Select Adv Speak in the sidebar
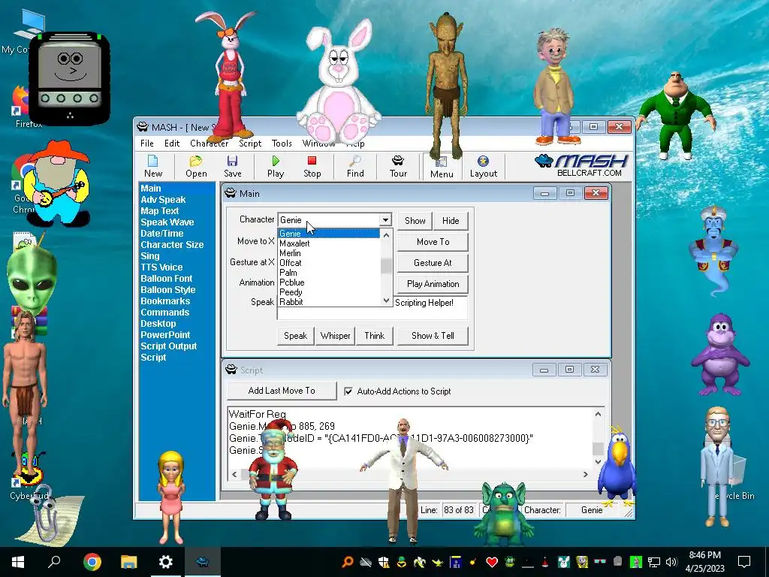Screen dimensions: 769x577 (163, 200)
